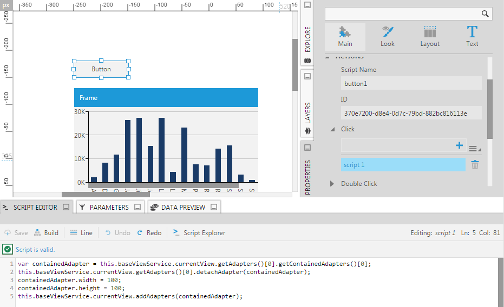
Task: Switch to the Parameters tab
Action: (109, 207)
